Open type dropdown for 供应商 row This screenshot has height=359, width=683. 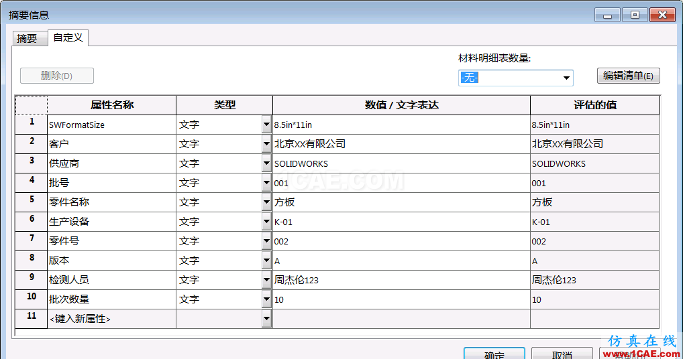click(266, 163)
